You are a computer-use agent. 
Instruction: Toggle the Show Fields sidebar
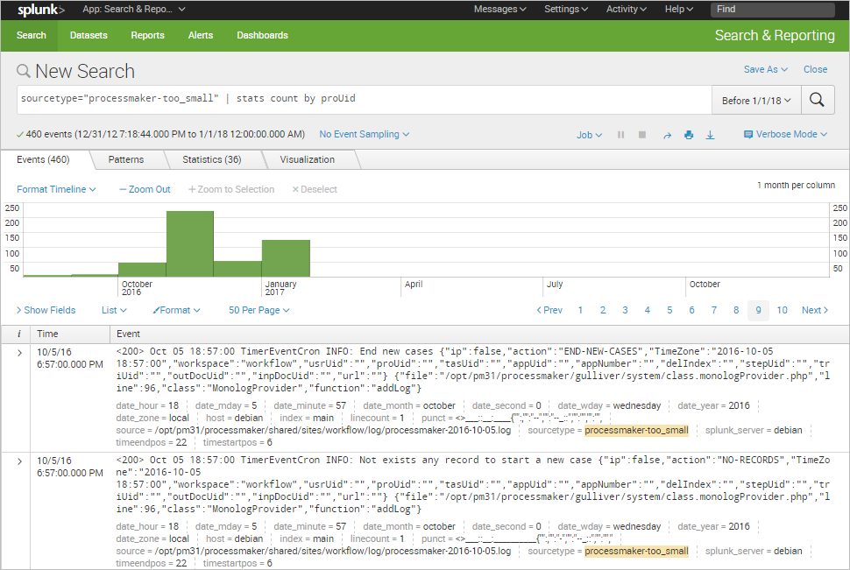point(46,310)
